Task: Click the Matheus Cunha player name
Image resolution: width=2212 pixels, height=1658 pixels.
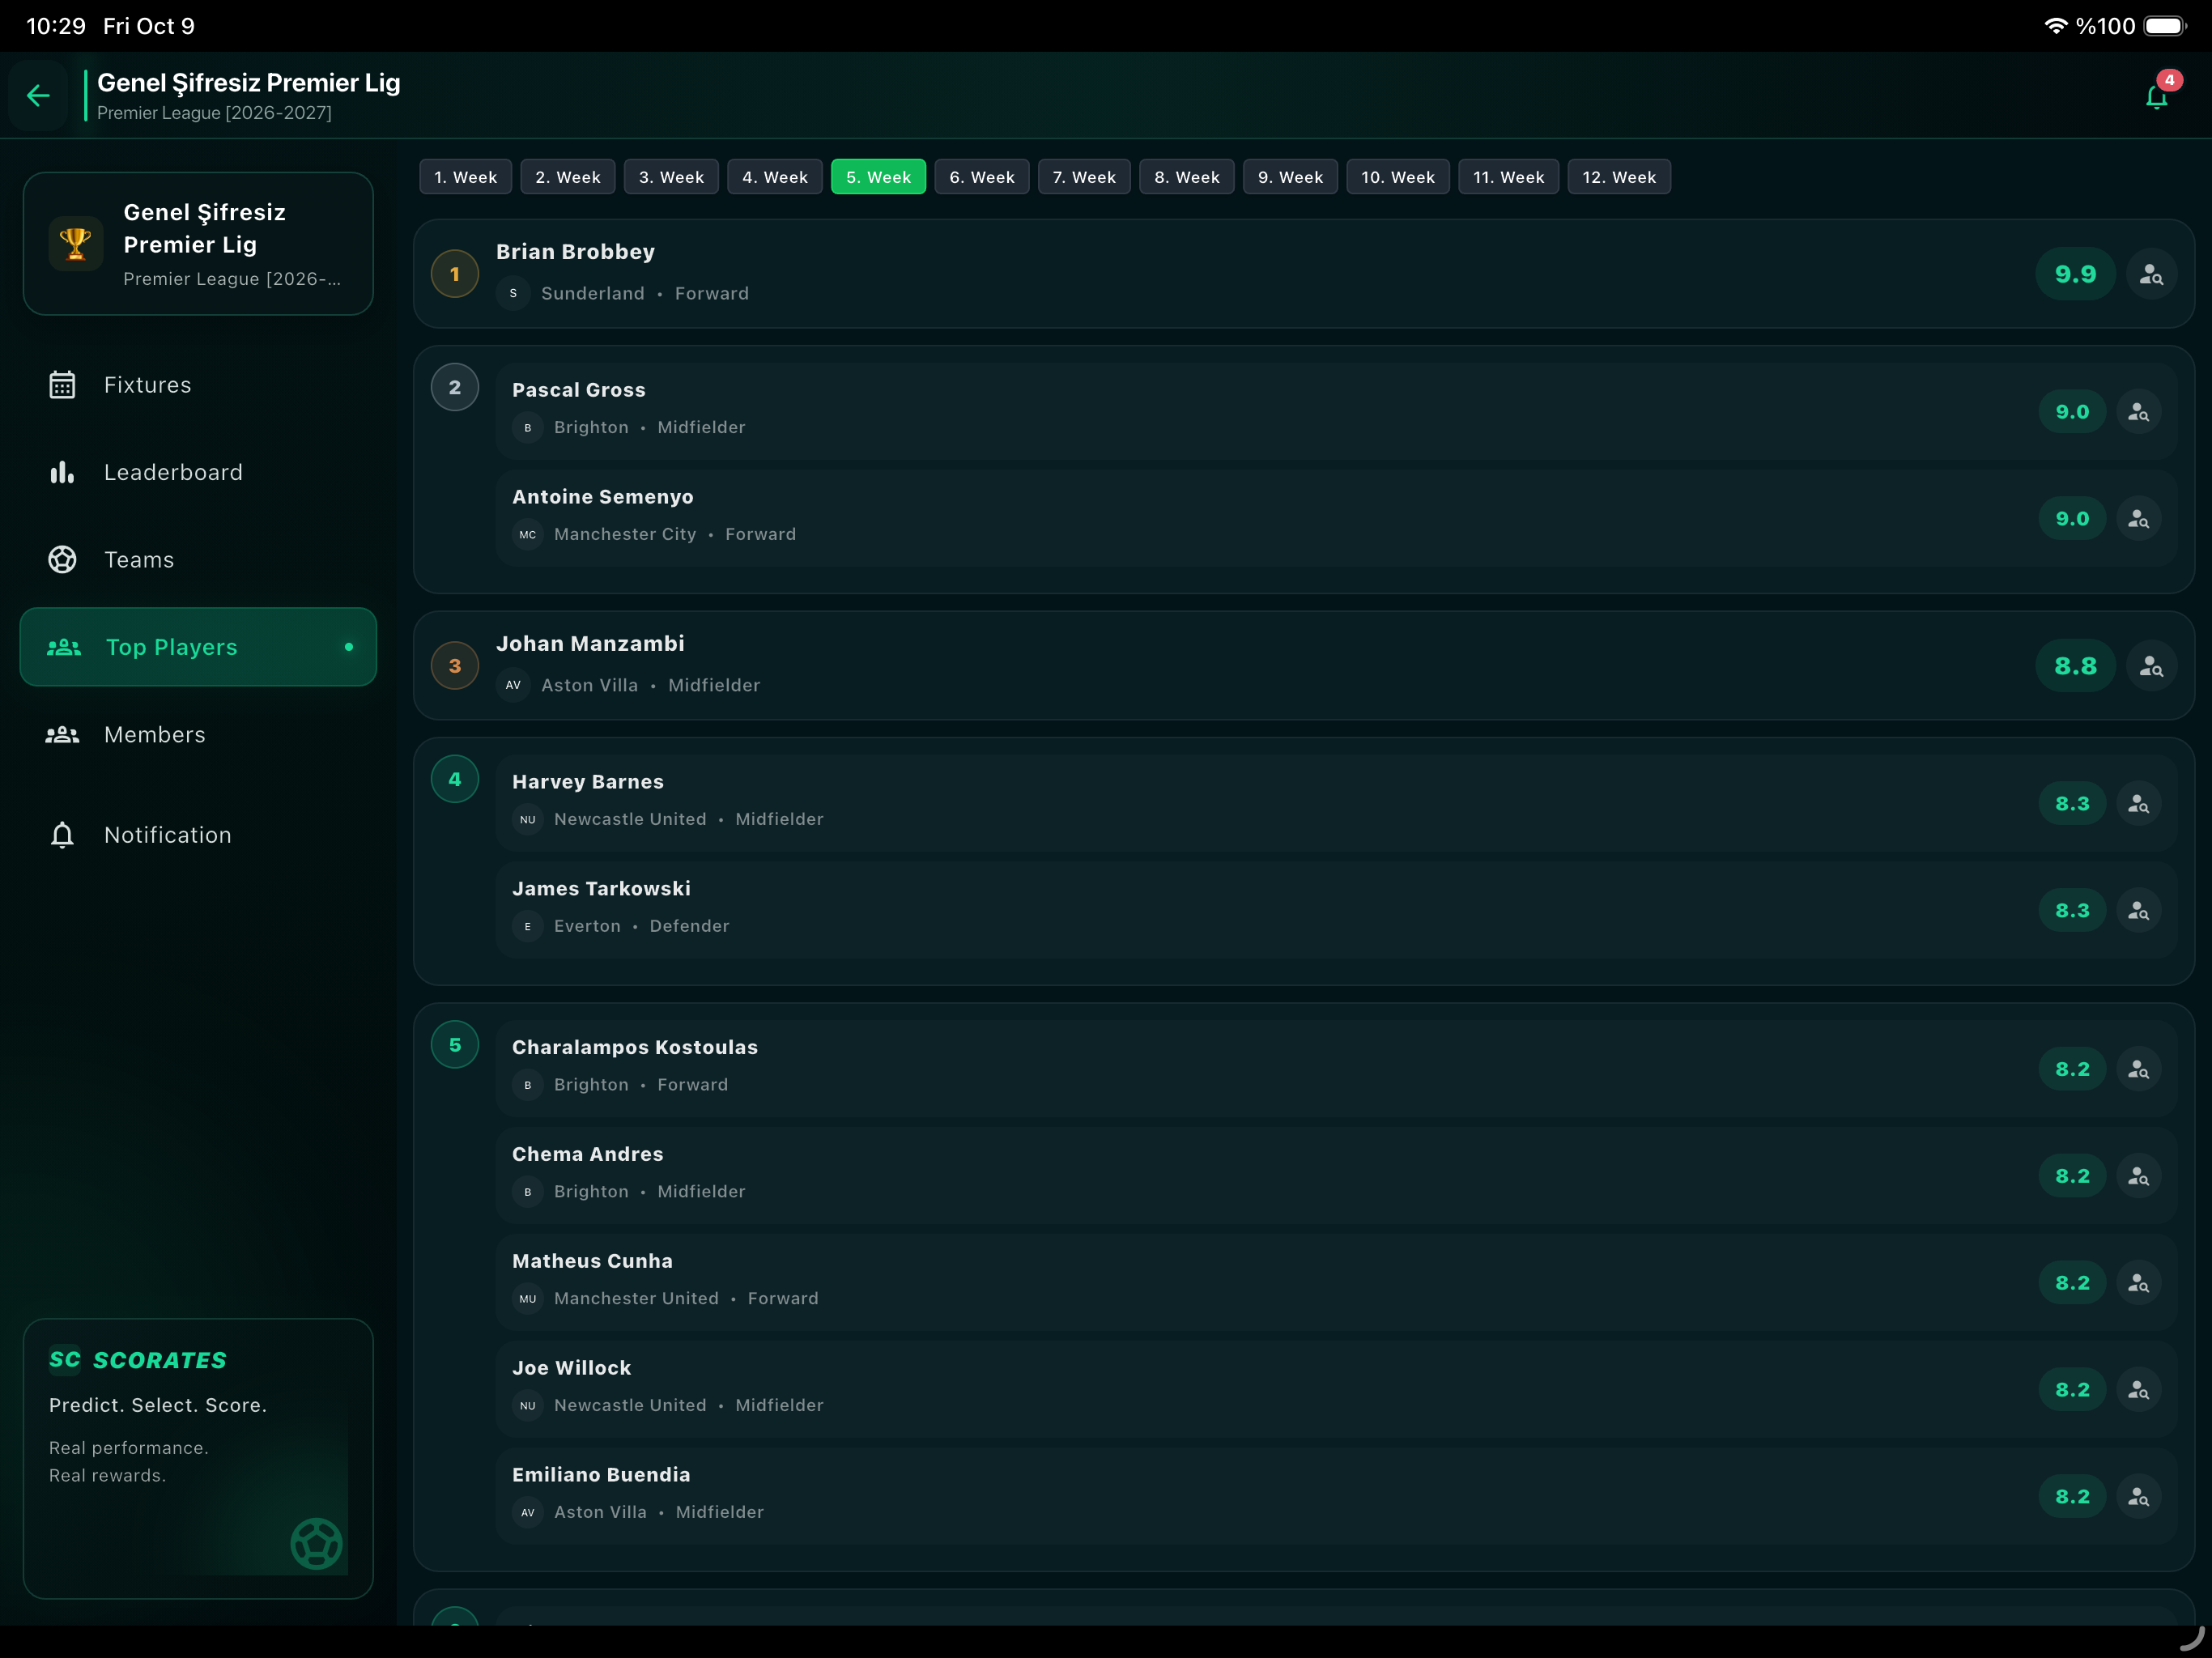Action: [592, 1261]
